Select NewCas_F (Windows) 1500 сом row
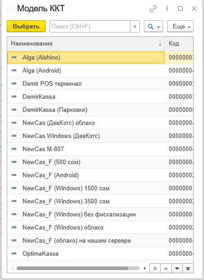 tap(100, 188)
